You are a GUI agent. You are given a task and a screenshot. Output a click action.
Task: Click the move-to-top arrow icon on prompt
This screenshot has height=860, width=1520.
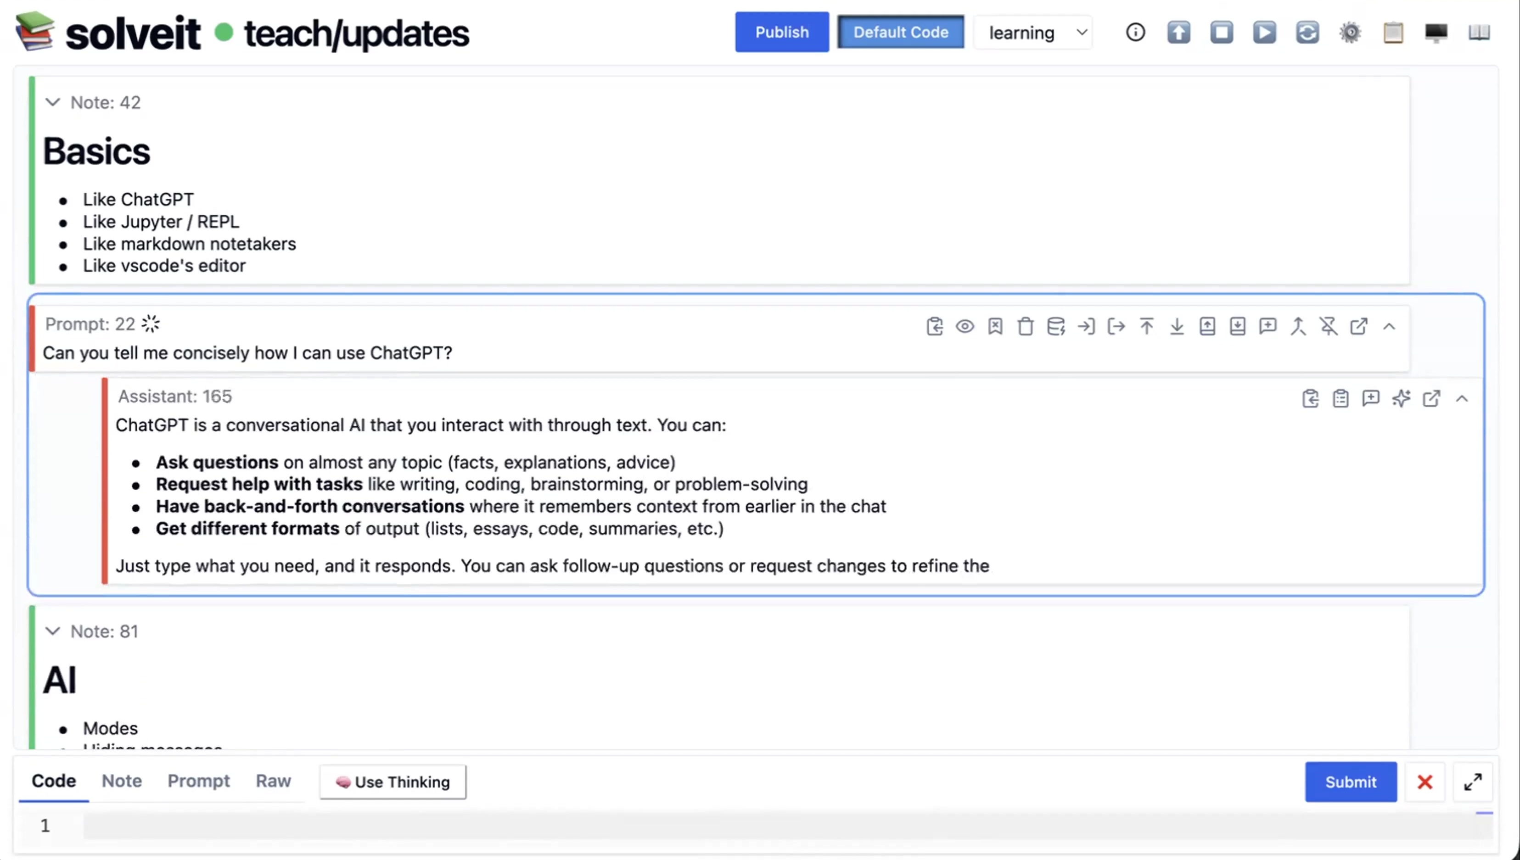coord(1147,326)
